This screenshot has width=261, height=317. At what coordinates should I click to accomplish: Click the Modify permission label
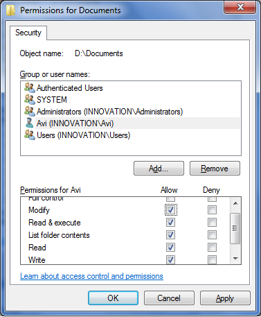tap(39, 210)
